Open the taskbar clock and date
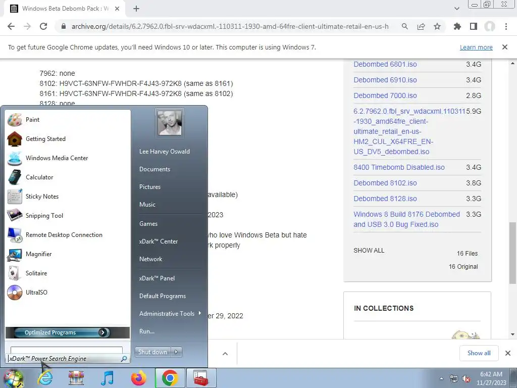Viewport: 517px width, 388px height. coord(491,378)
